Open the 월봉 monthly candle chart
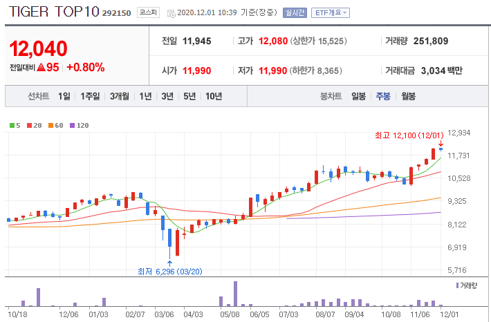This screenshot has height=322, width=491. (408, 96)
